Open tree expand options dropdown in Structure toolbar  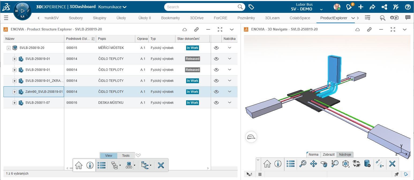click(120, 166)
